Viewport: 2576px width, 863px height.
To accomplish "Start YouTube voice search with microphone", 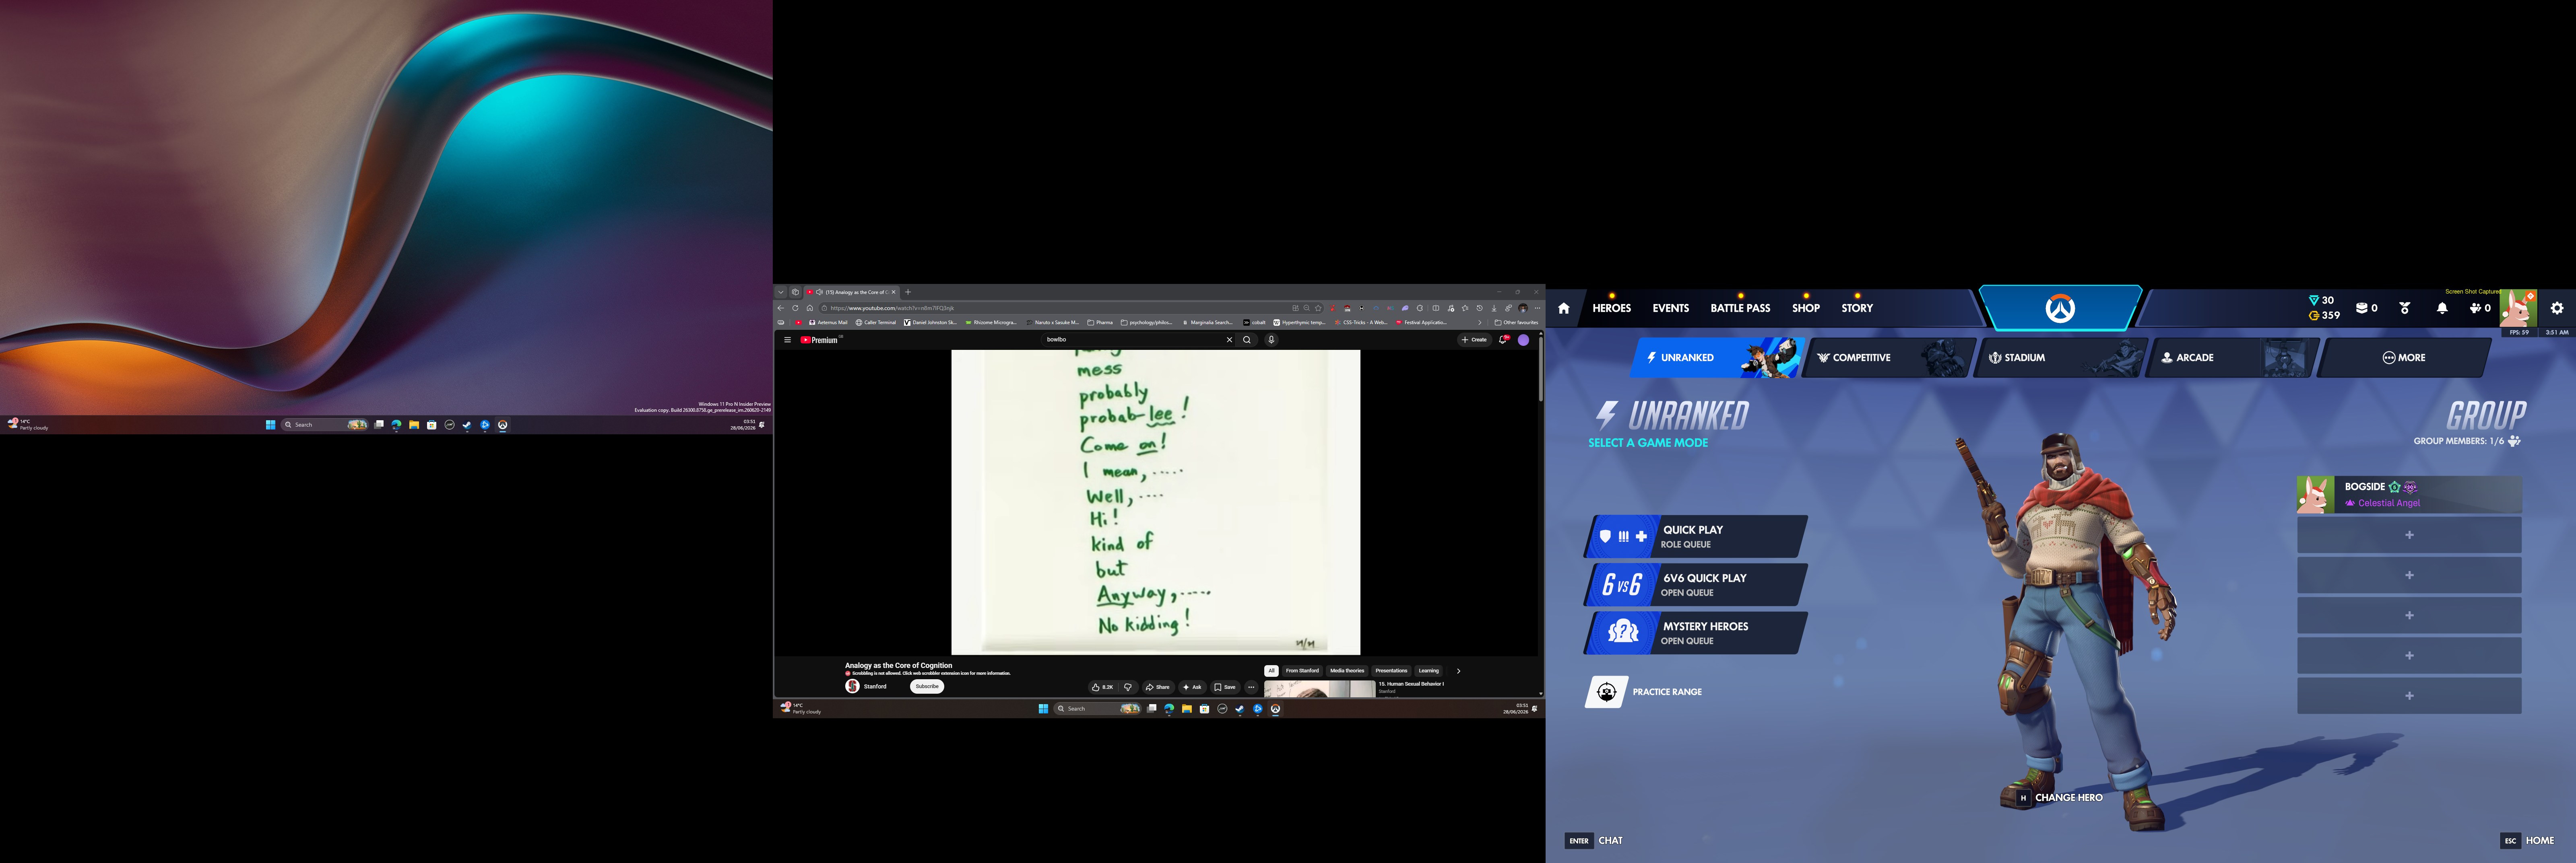I will [x=1271, y=339].
